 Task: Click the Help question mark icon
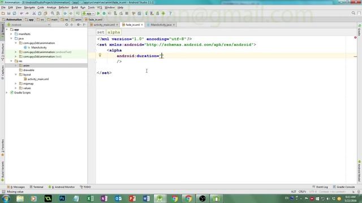(170, 14)
